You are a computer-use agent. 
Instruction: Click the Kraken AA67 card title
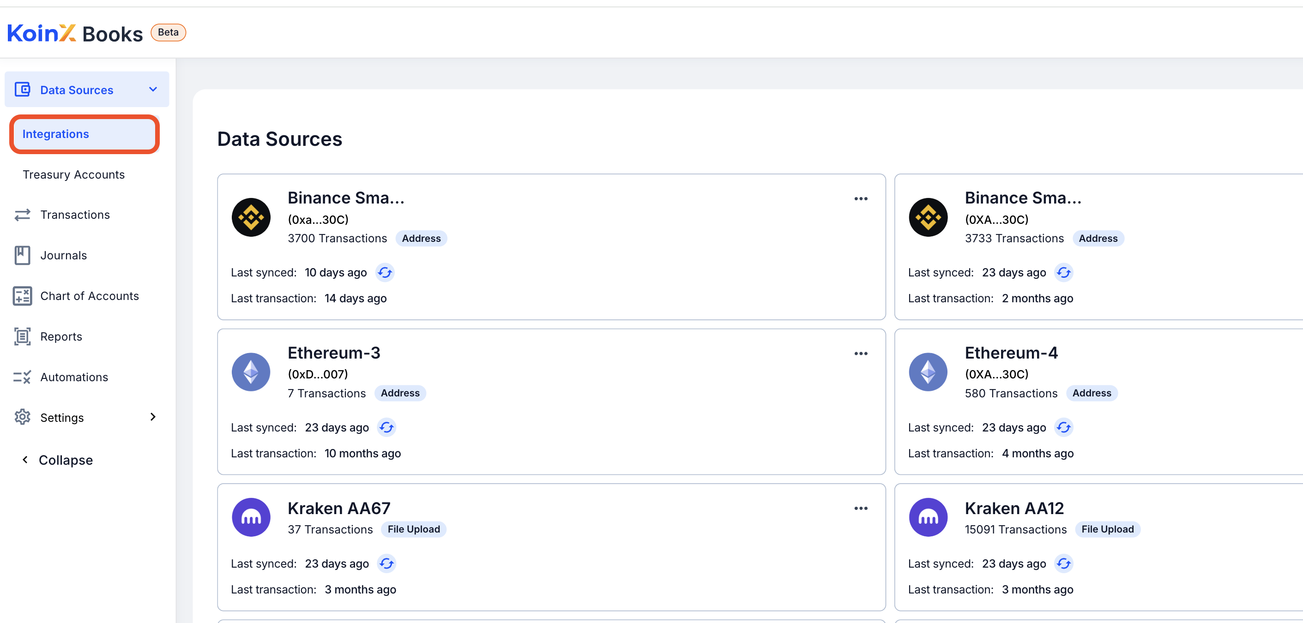[x=339, y=508]
